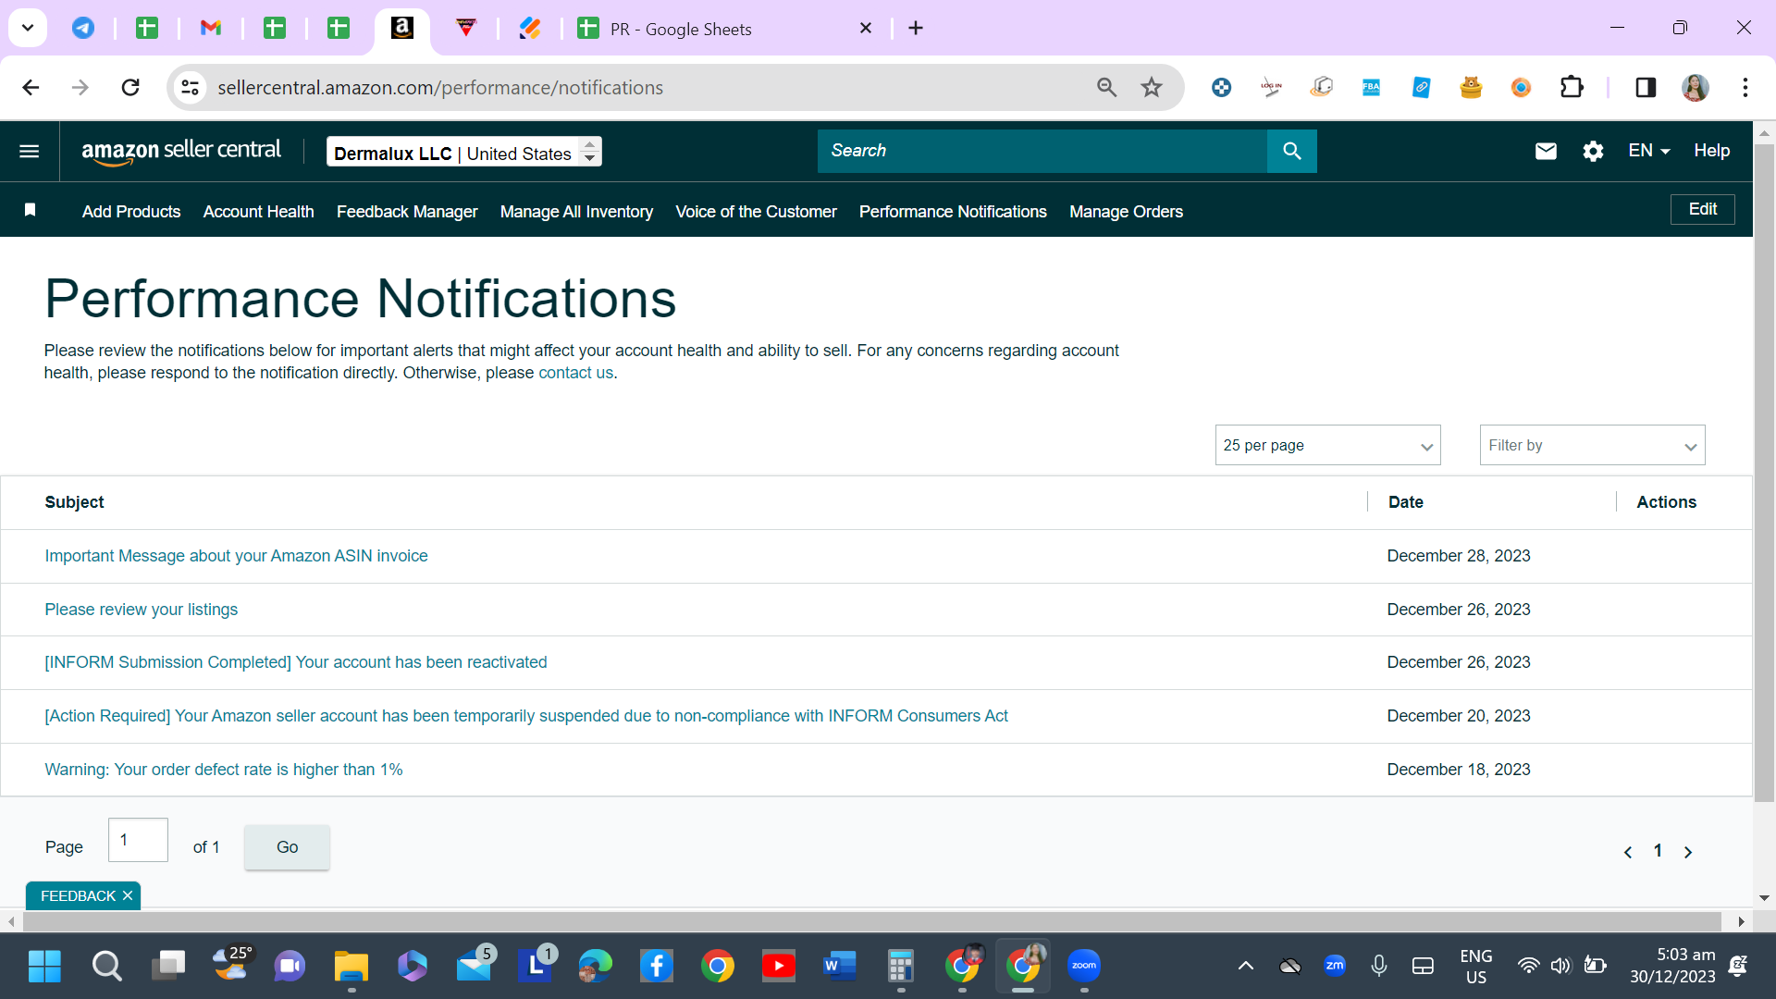The image size is (1776, 999).
Task: Click the Edit navigation button
Action: click(1702, 210)
